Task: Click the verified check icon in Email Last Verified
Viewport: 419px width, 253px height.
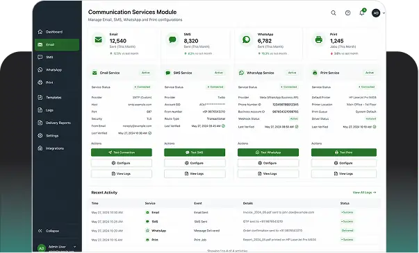Action: [150, 133]
